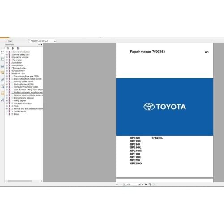Expand the '1 General introduction' bookmark

coord(7,52)
